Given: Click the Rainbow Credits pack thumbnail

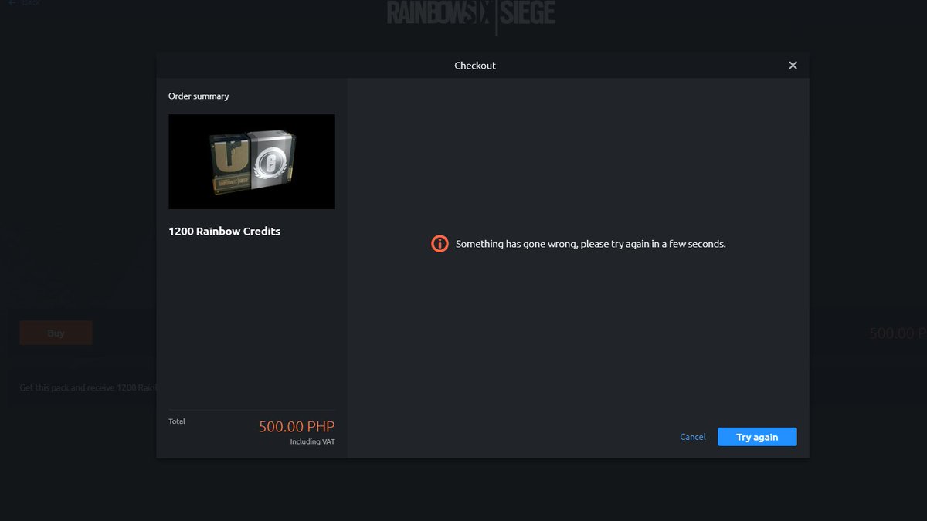Looking at the screenshot, I should (252, 161).
